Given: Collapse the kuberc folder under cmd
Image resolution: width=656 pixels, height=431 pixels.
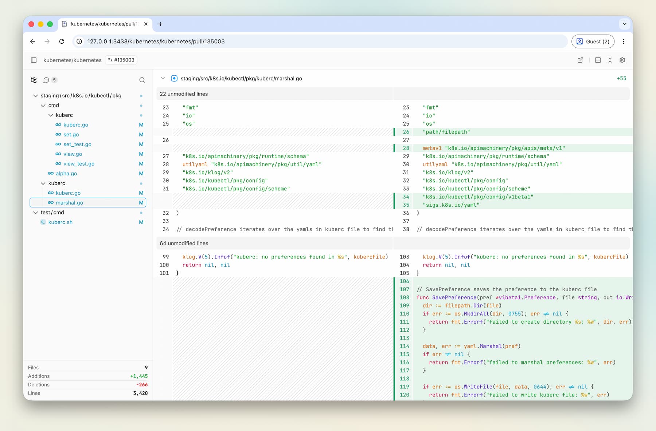Looking at the screenshot, I should [51, 115].
